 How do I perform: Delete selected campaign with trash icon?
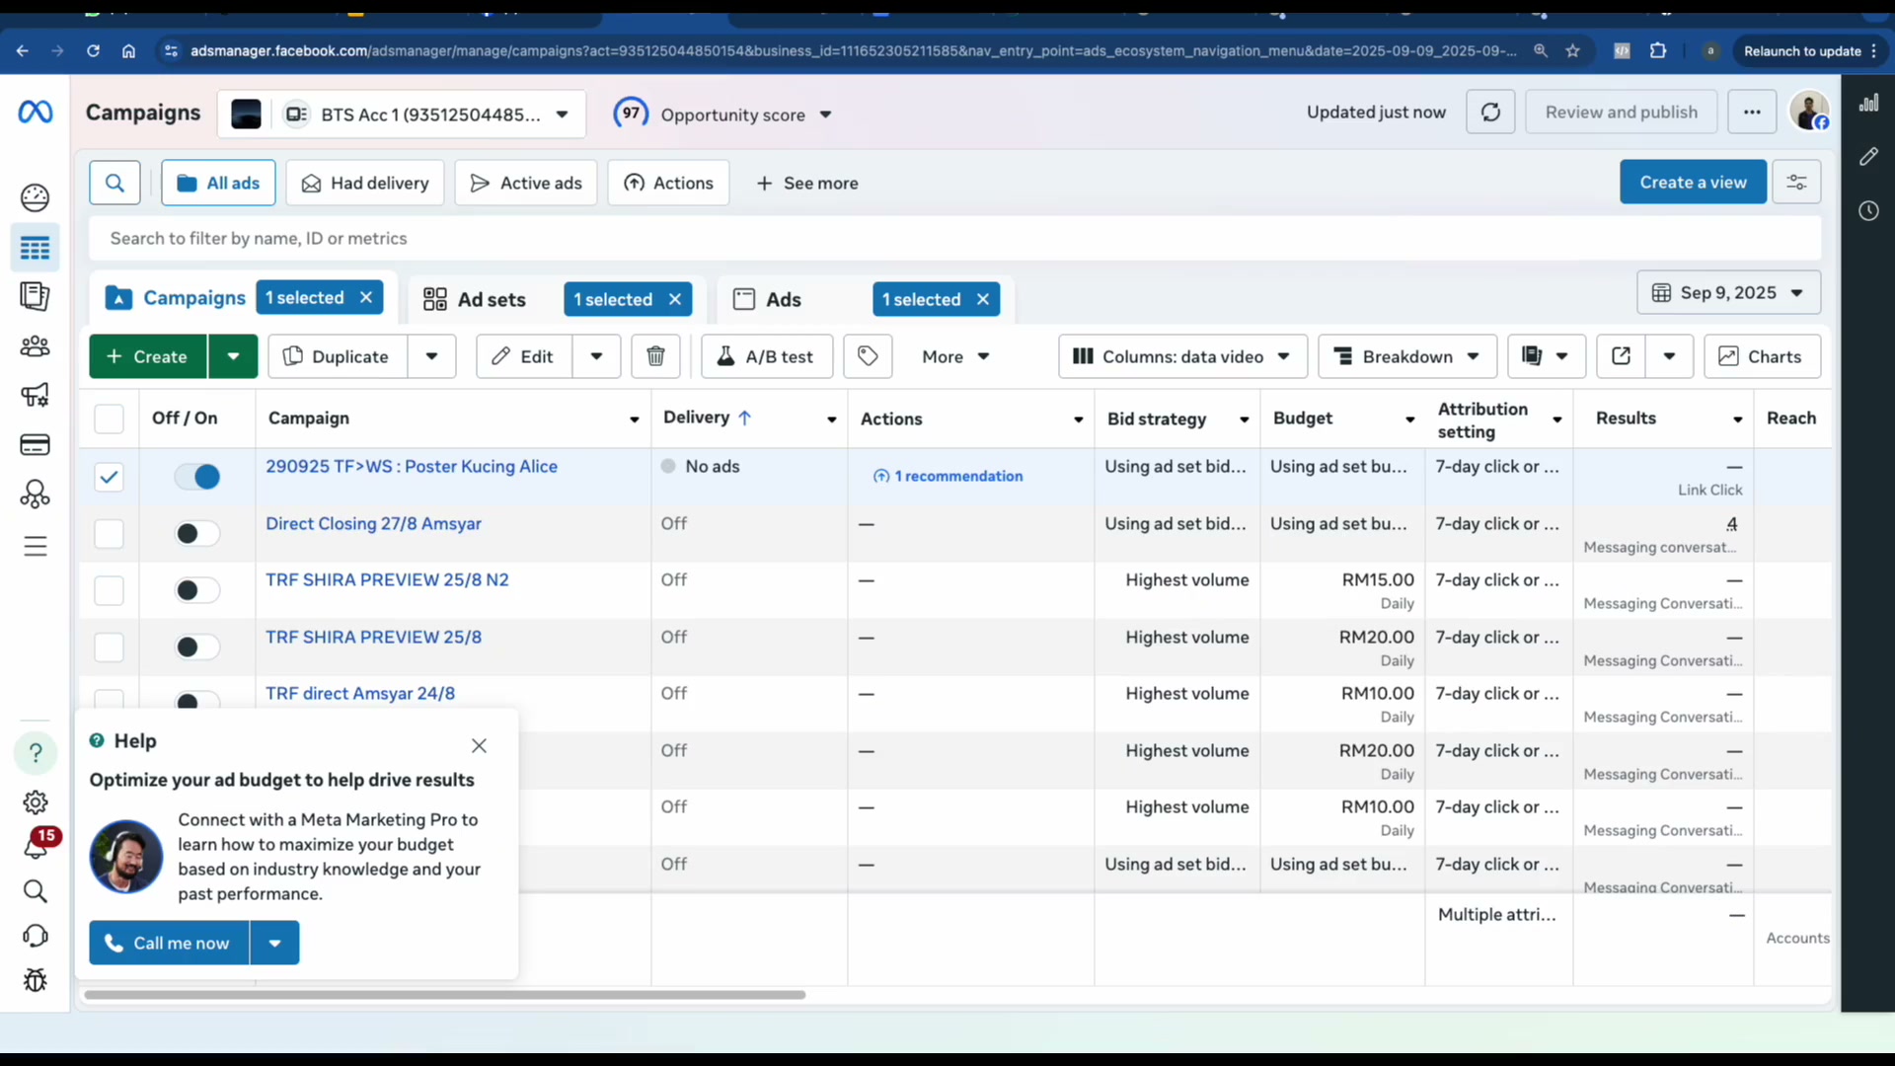655,356
